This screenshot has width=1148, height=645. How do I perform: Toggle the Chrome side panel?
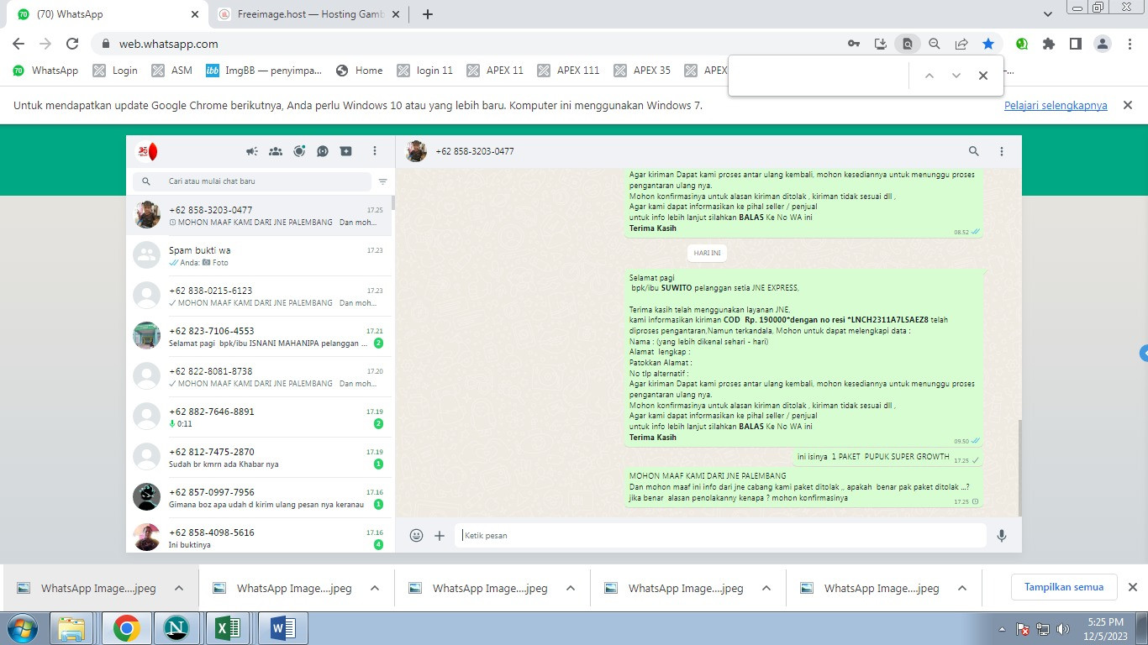coord(1075,44)
